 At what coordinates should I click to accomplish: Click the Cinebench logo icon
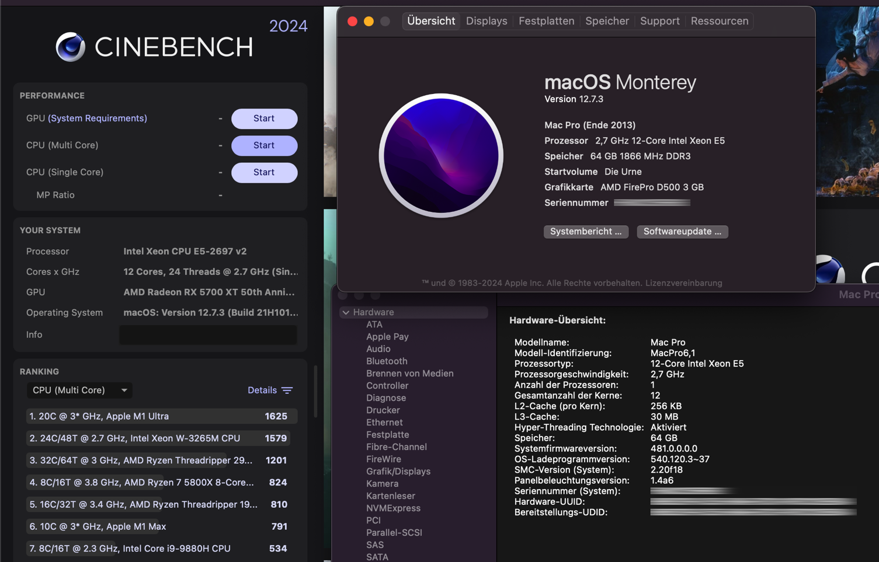(71, 47)
